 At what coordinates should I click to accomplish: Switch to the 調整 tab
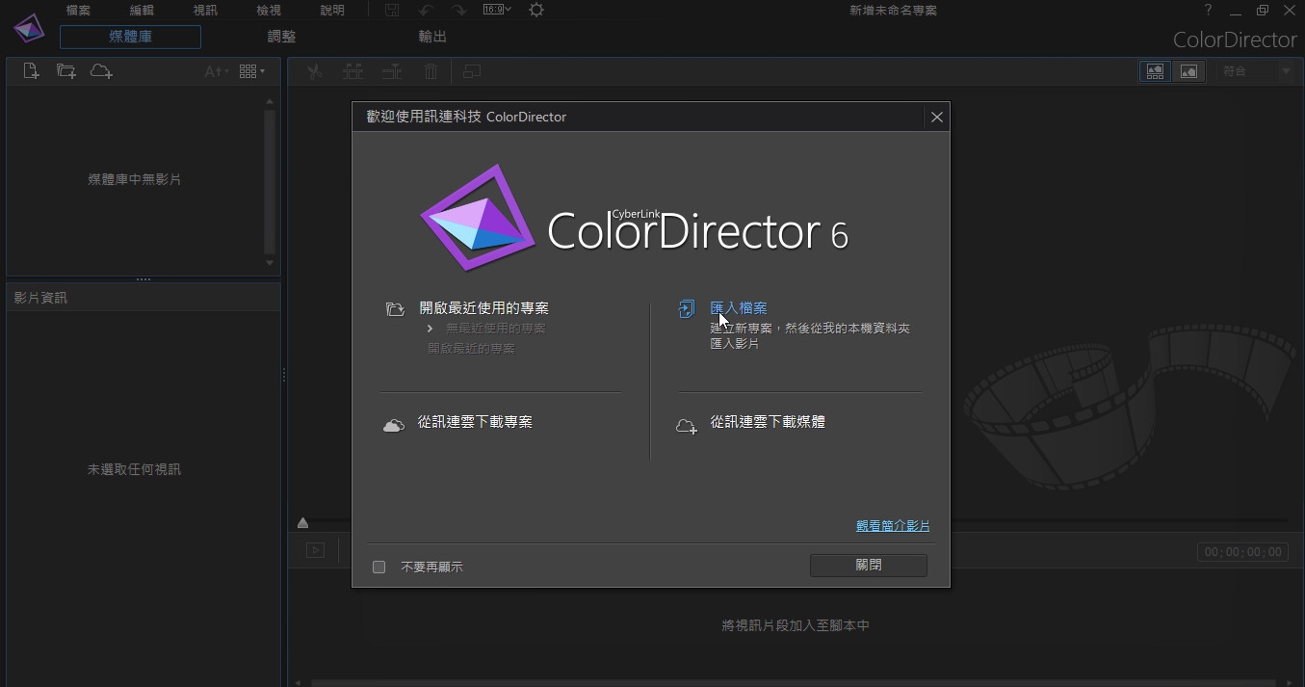click(x=281, y=37)
